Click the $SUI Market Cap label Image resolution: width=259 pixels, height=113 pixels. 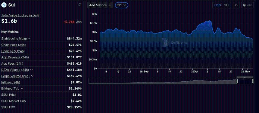(13, 101)
